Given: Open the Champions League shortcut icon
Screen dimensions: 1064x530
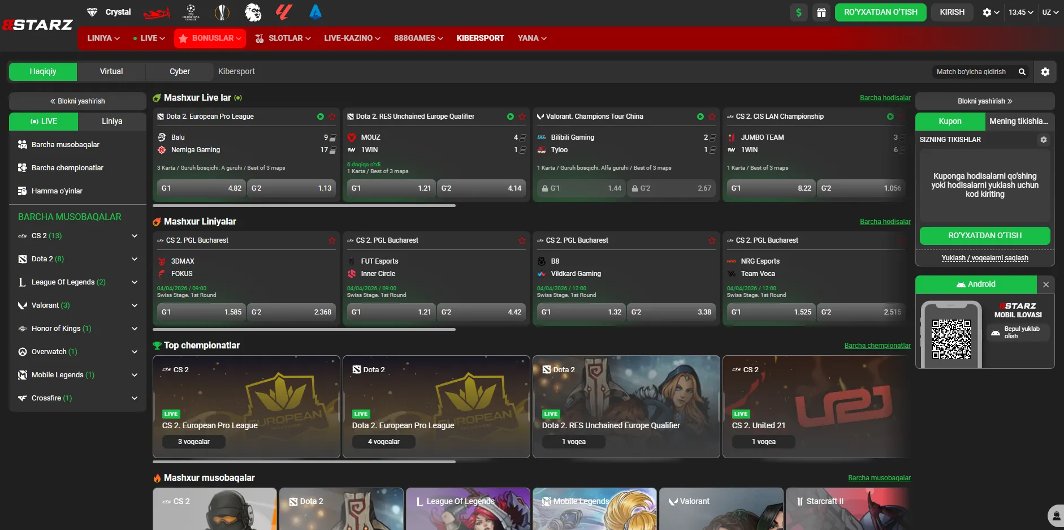Looking at the screenshot, I should (x=191, y=12).
